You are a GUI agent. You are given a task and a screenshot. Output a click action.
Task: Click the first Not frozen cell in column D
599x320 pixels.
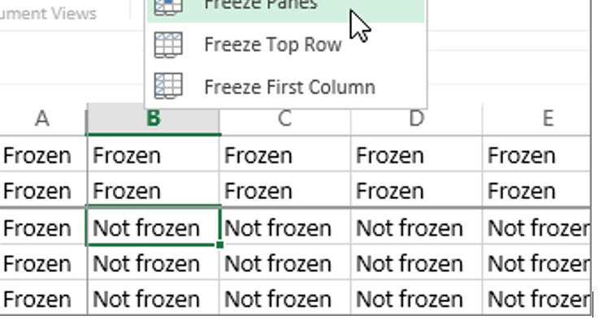[417, 227]
